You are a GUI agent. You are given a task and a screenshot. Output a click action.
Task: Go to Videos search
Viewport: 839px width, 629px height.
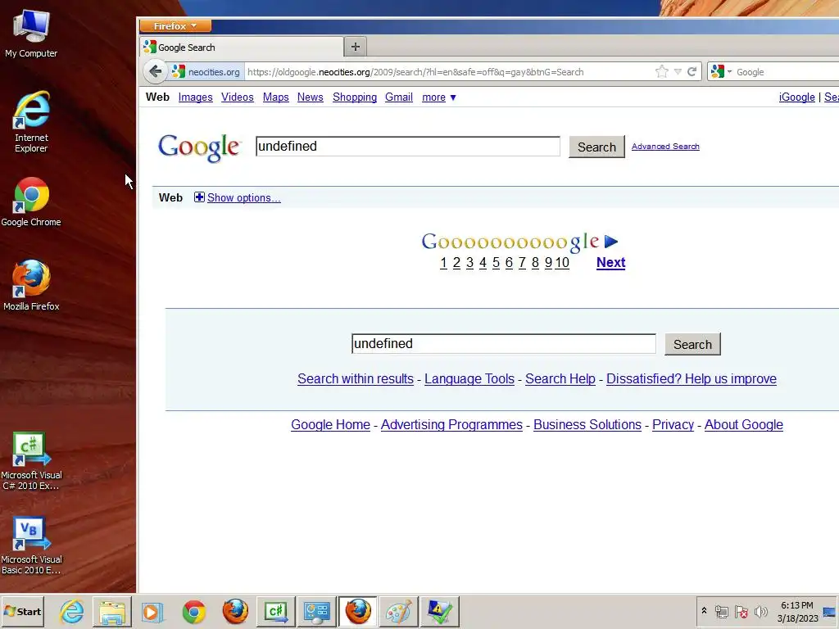(x=238, y=97)
